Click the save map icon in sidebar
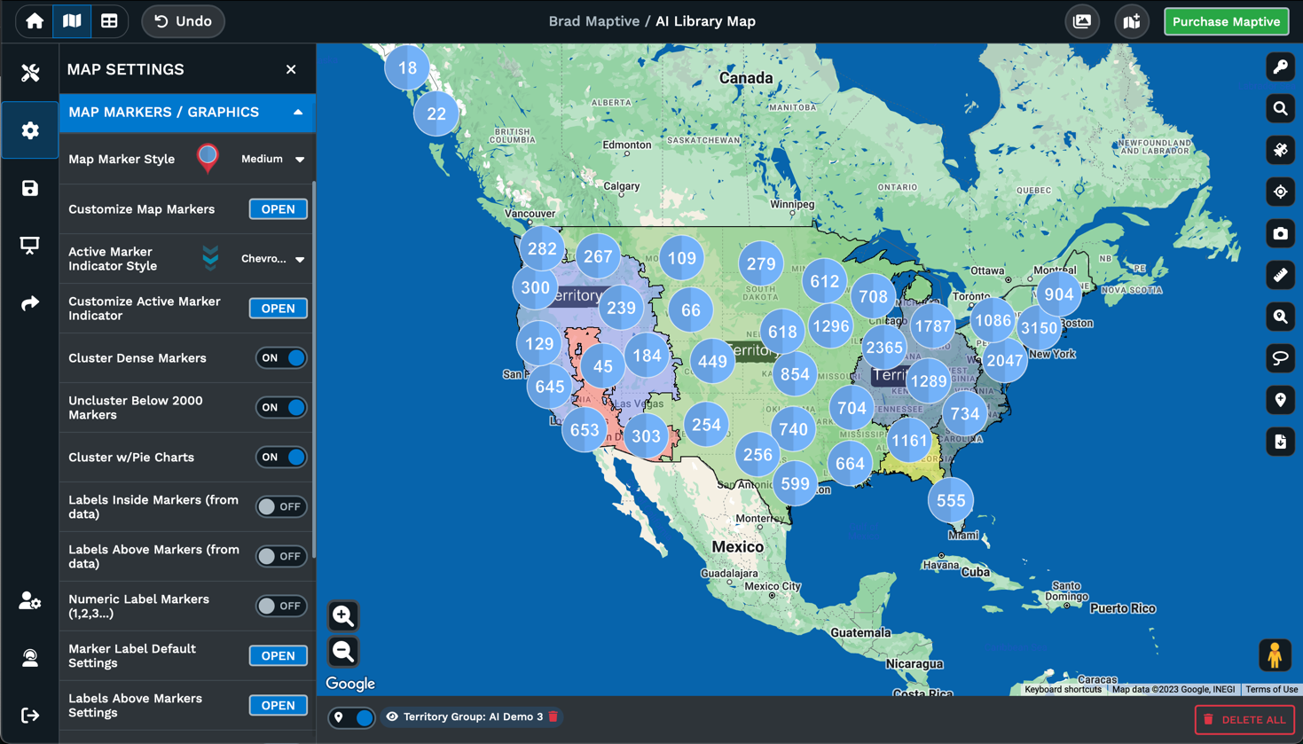This screenshot has height=744, width=1303. 30,188
